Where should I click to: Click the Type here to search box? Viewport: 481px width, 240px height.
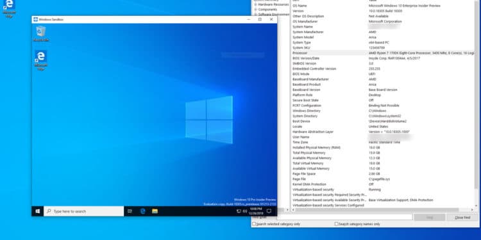[84, 211]
